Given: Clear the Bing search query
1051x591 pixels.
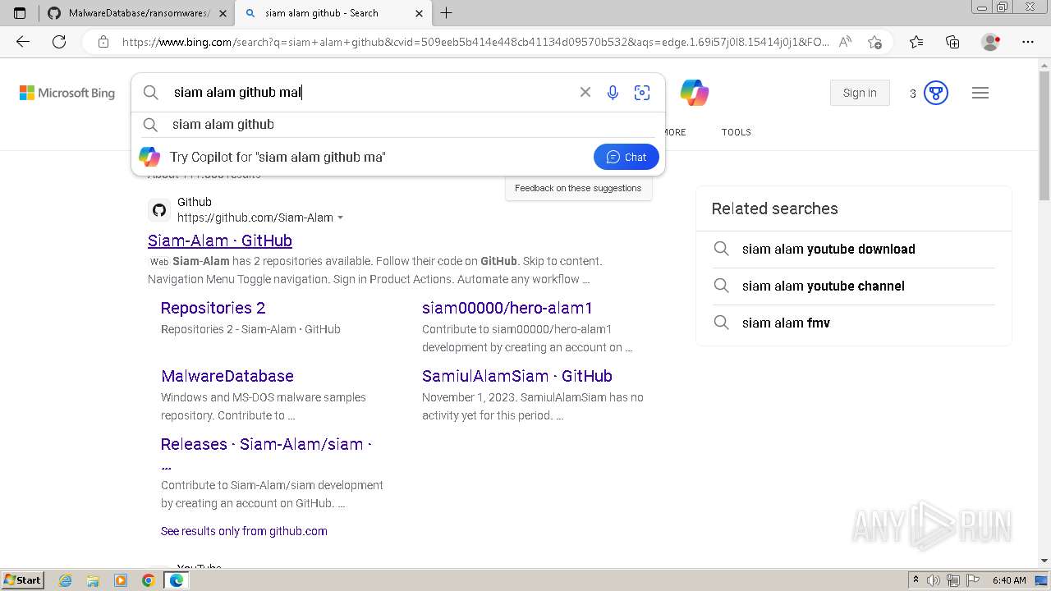Looking at the screenshot, I should click(585, 93).
